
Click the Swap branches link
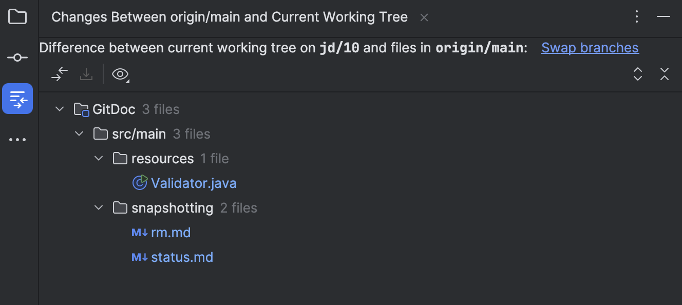[x=590, y=47]
